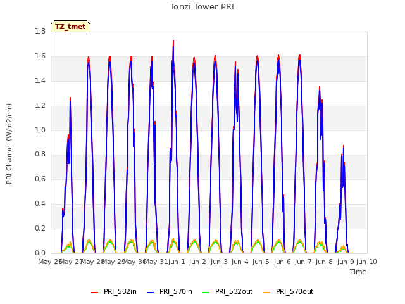
Task: Click the 0.4 y-axis tick label
Action: [x=40, y=204]
